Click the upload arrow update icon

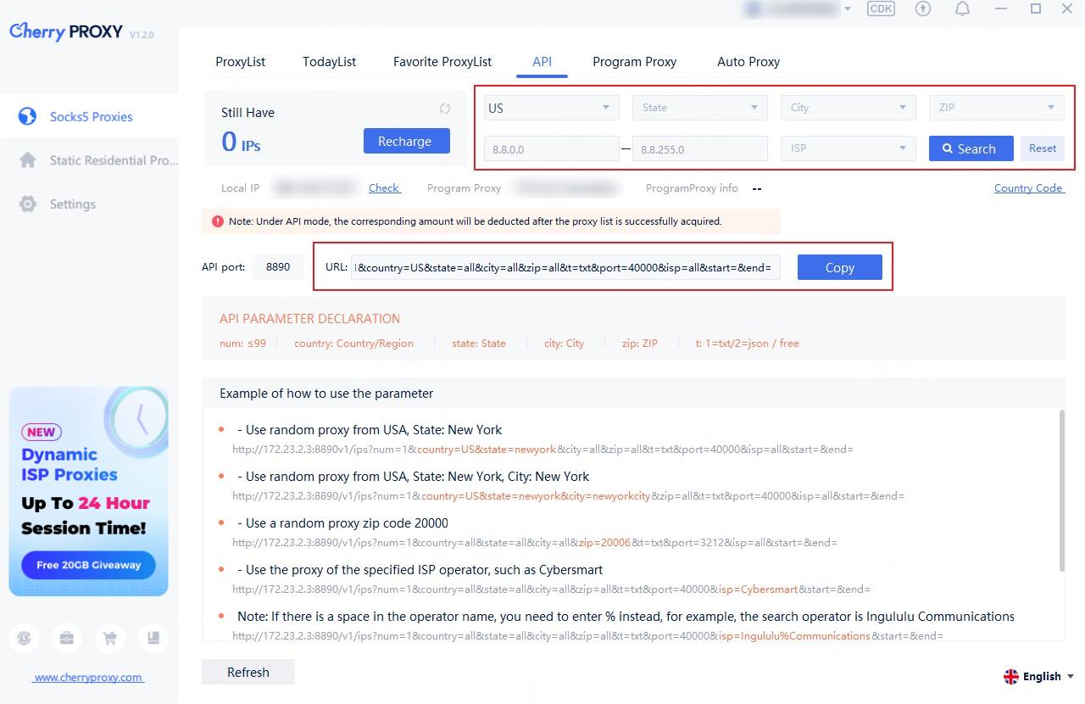923,8
